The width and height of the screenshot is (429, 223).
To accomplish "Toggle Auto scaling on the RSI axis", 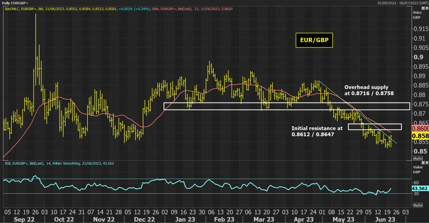I will [x=418, y=205].
